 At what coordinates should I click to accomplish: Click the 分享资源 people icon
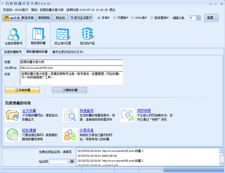(70, 135)
